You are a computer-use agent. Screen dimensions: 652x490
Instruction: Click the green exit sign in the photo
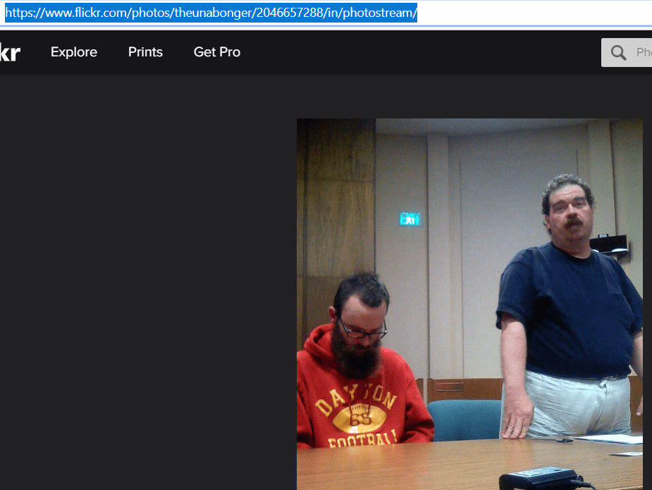pos(410,219)
